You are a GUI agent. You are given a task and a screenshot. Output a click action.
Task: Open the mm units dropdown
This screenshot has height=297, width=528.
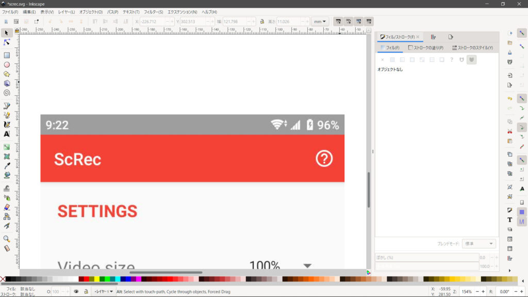(x=320, y=22)
